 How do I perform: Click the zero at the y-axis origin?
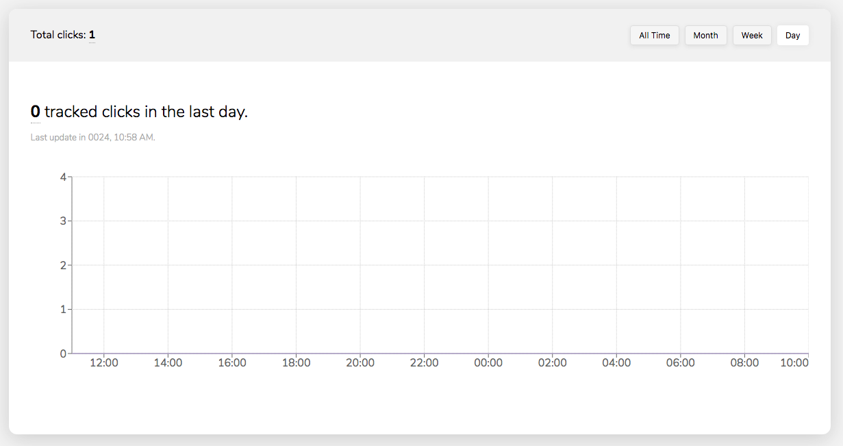(x=62, y=354)
